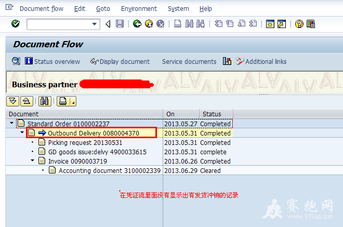Image resolution: width=343 pixels, height=227 pixels.
Task: Click the Service documents button
Action: tap(189, 62)
